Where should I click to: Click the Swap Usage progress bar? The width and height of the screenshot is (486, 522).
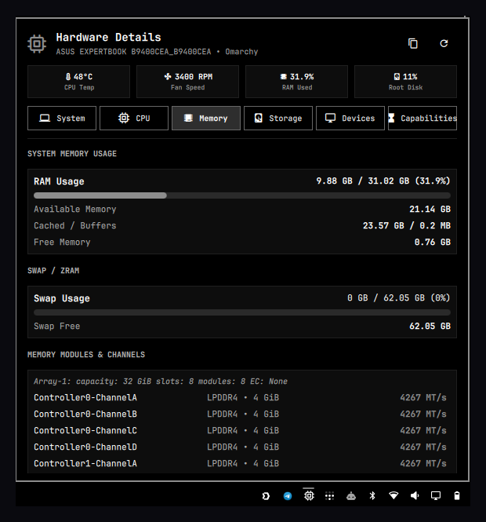pos(242,312)
